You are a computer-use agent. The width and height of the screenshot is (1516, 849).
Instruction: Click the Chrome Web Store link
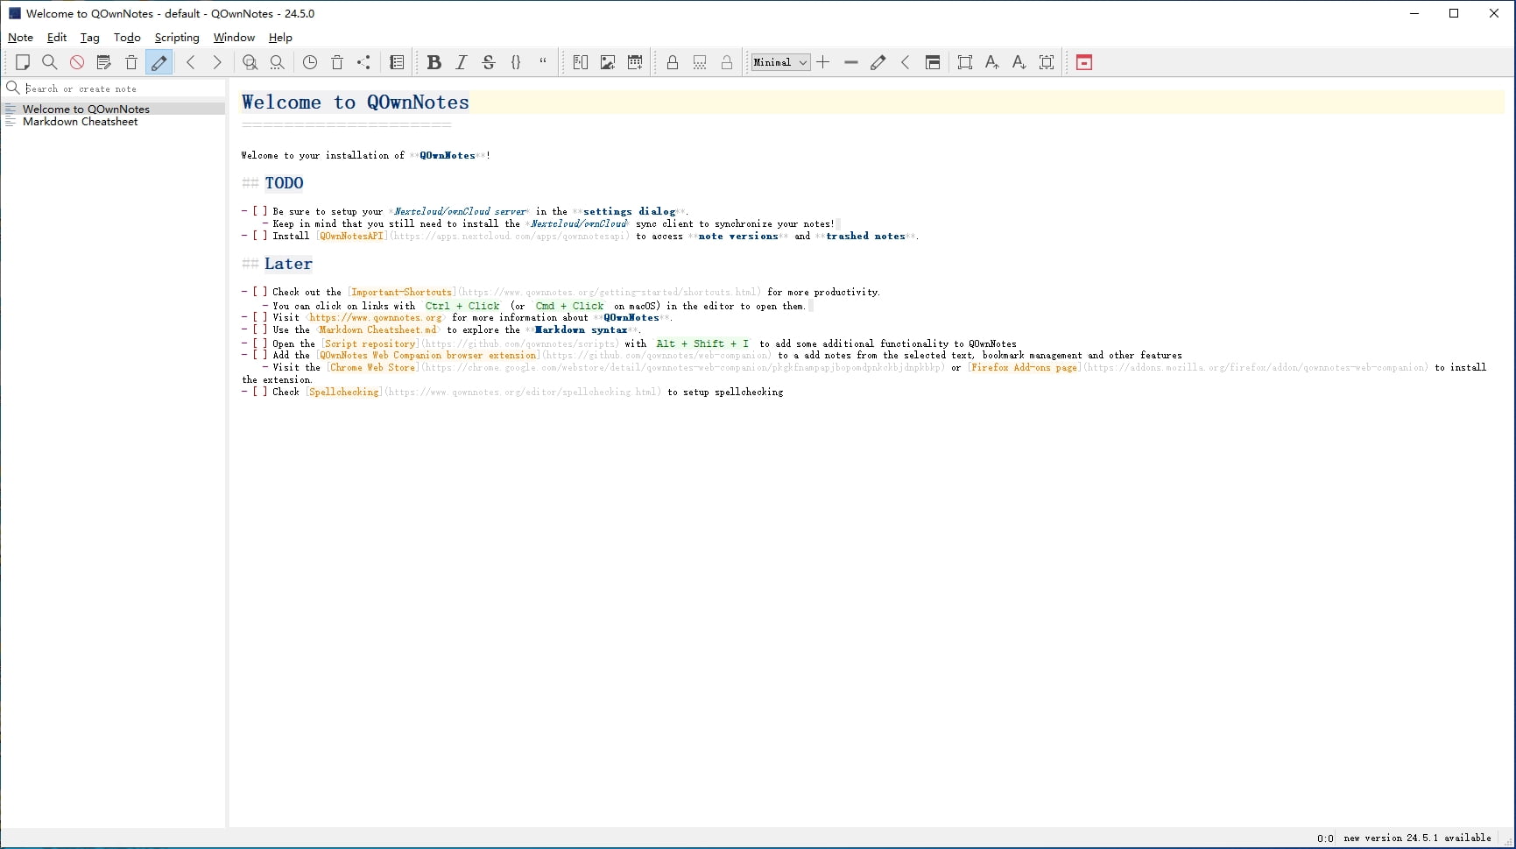click(373, 368)
